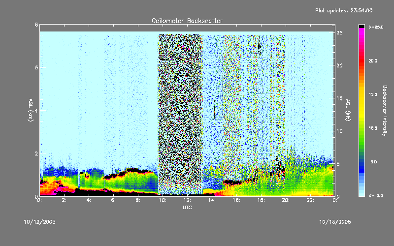Viewport: 394px width, 246px height.
Task: Click the '6' km tick label
Action: point(36,67)
